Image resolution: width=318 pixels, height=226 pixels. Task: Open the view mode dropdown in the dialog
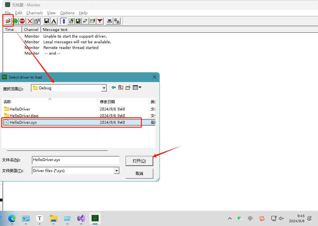click(x=140, y=87)
